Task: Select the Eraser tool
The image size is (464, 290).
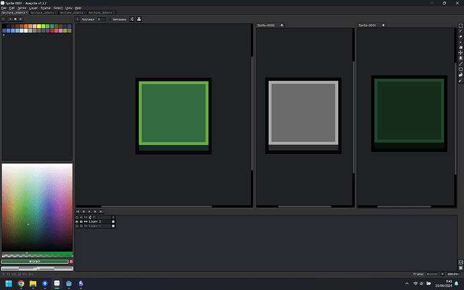Action: pos(461,36)
